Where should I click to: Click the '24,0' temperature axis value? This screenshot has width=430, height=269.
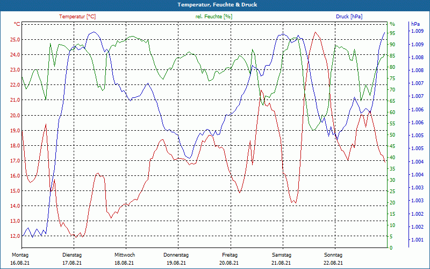point(15,55)
